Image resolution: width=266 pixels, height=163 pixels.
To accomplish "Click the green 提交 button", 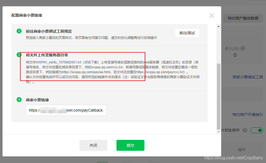I will 130,145.
